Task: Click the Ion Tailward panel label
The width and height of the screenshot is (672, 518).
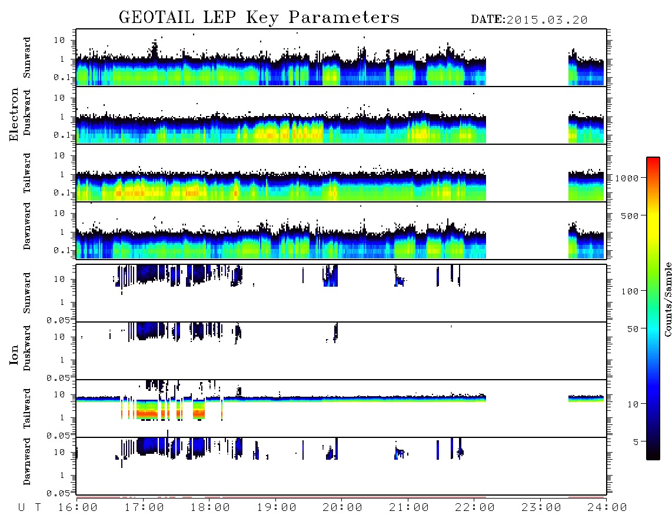Action: tap(27, 409)
